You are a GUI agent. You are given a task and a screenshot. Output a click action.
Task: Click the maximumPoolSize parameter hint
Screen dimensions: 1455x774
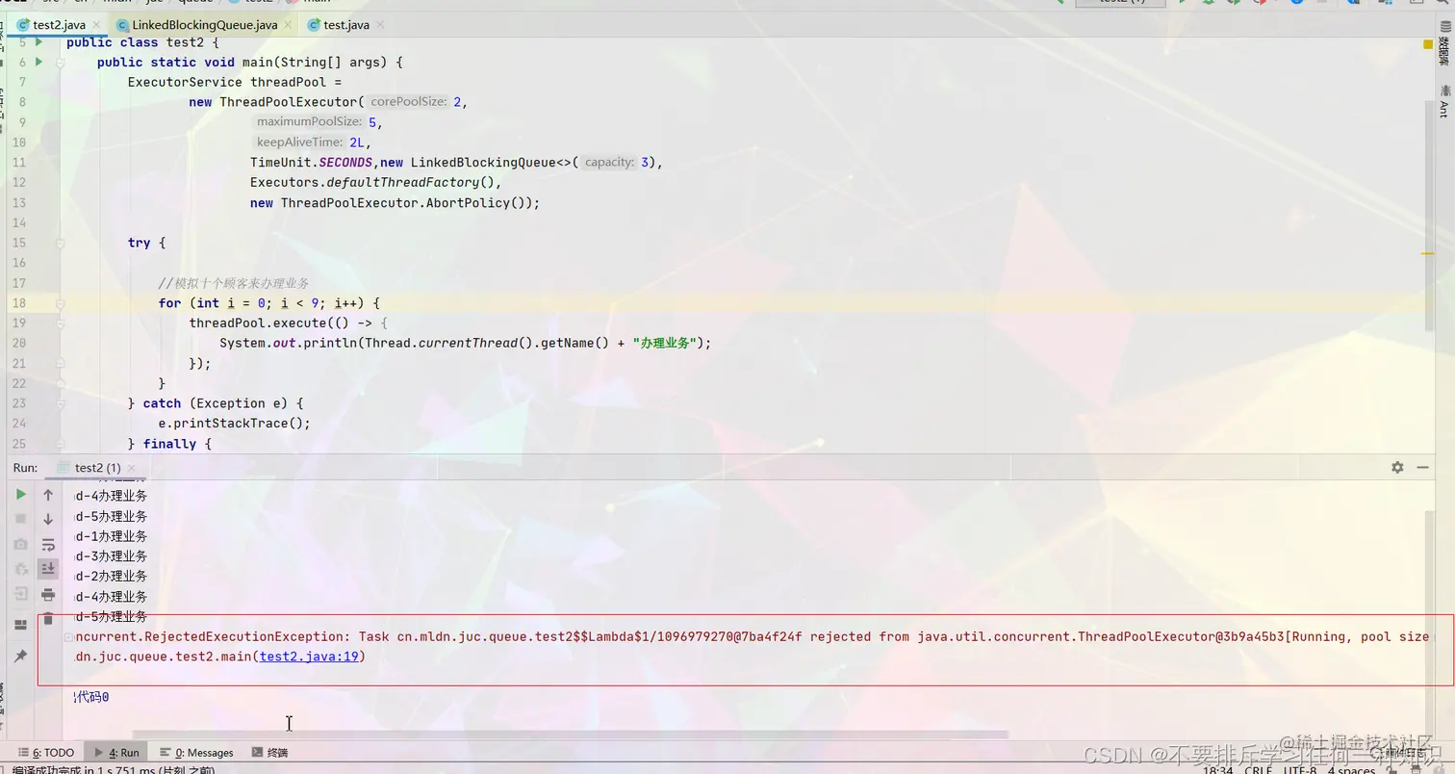pos(309,122)
